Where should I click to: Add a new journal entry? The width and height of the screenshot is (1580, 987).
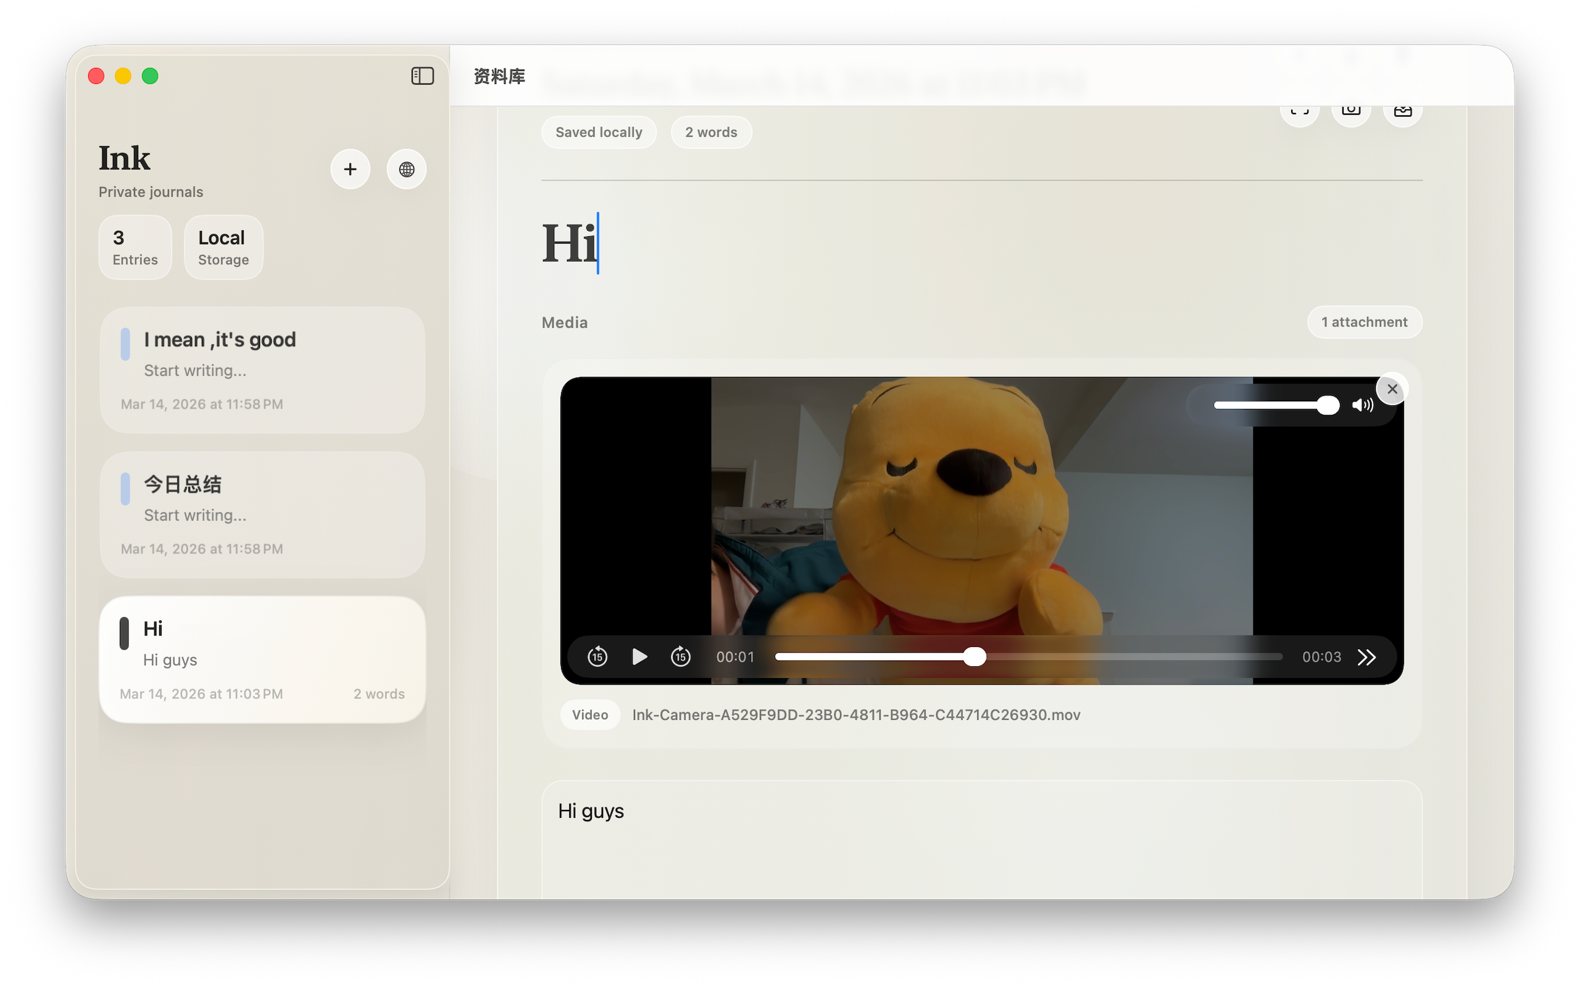coord(351,169)
